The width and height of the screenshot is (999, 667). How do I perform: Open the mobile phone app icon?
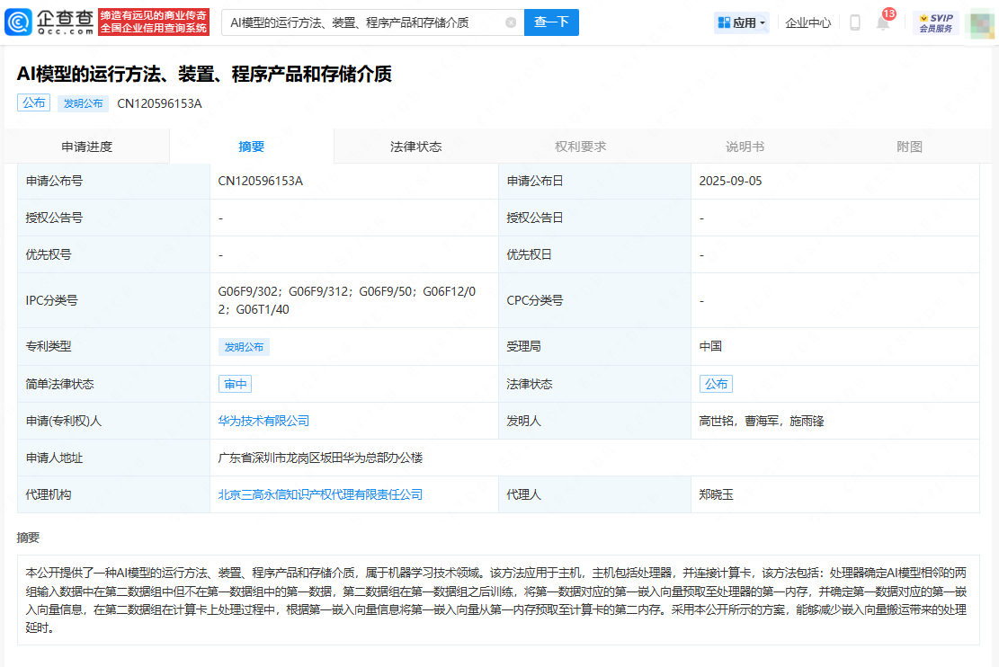[x=855, y=23]
